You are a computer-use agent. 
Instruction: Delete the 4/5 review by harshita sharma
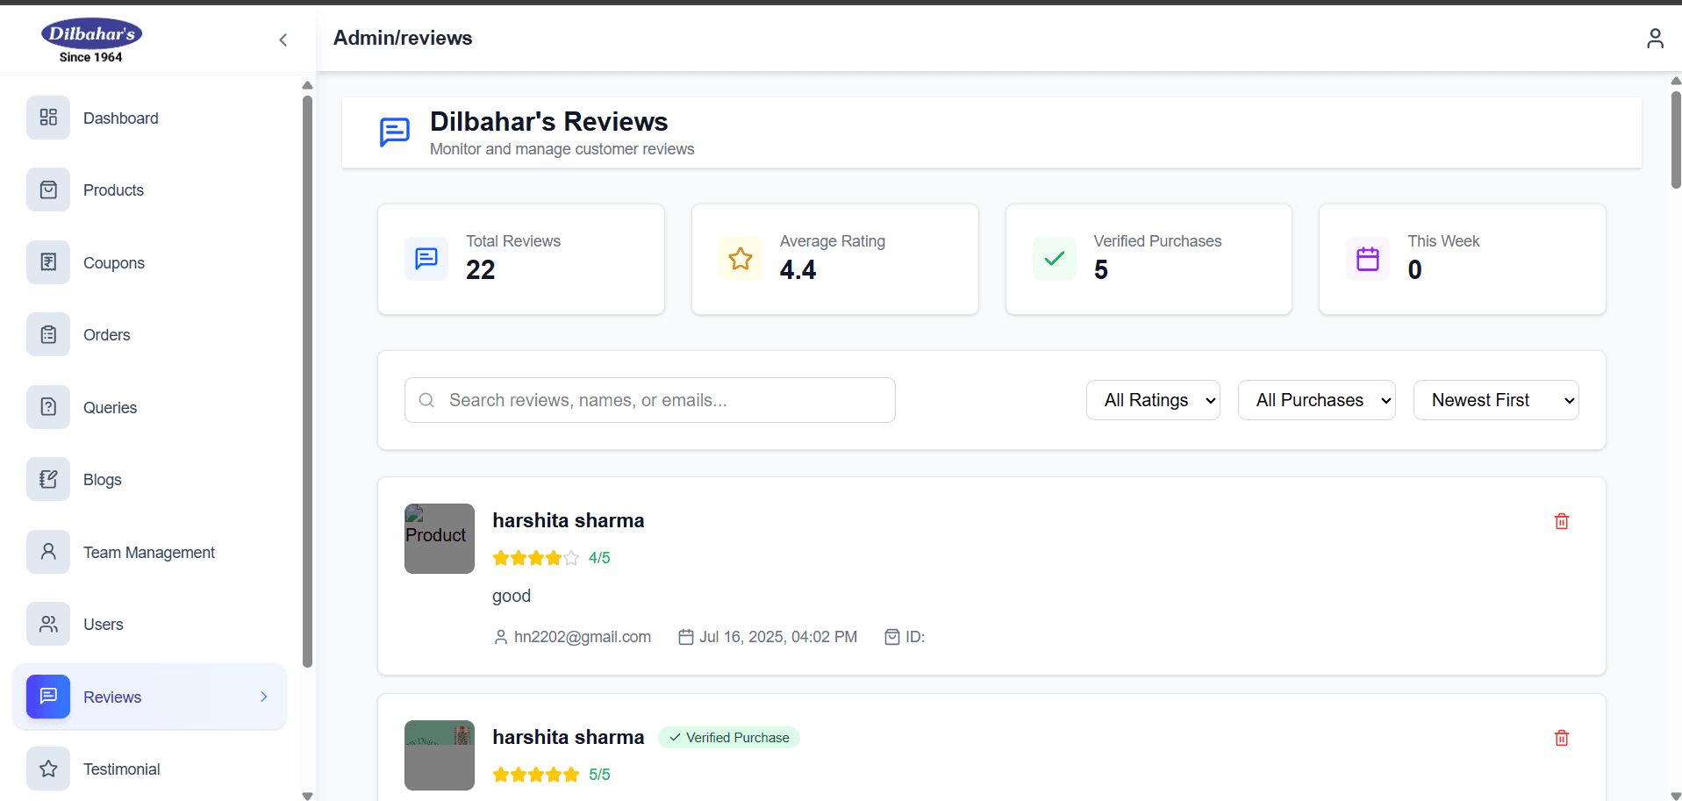click(1562, 521)
